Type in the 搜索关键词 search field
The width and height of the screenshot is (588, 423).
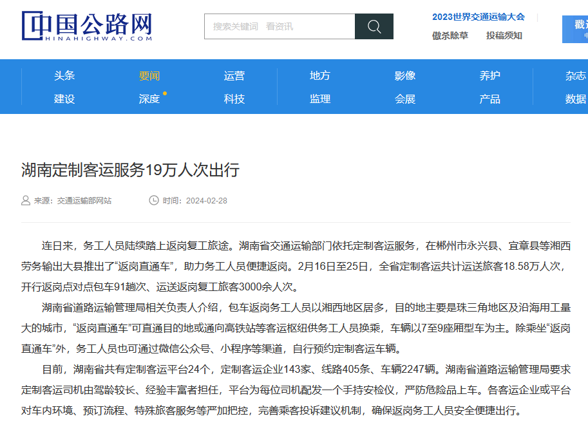click(280, 26)
